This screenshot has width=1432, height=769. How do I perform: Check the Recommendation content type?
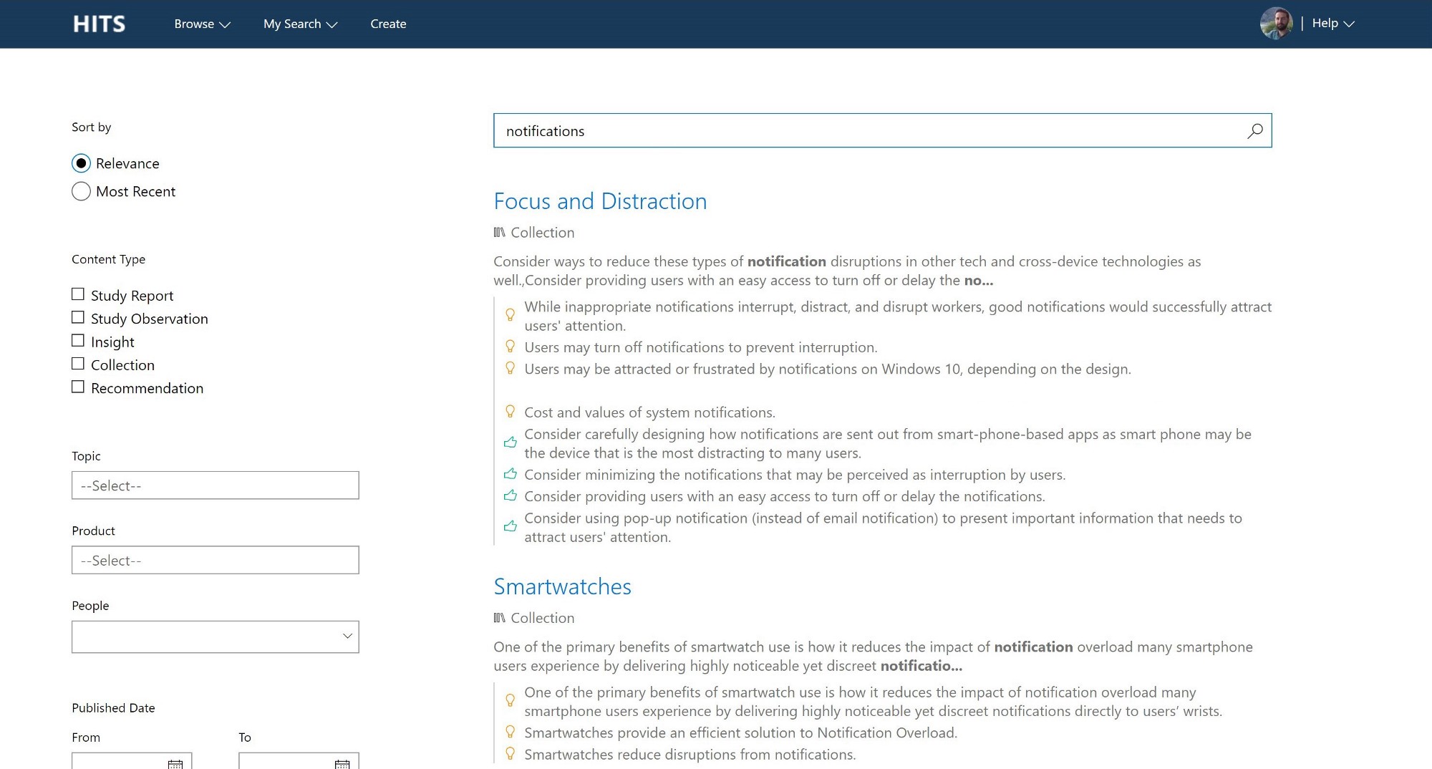[78, 386]
